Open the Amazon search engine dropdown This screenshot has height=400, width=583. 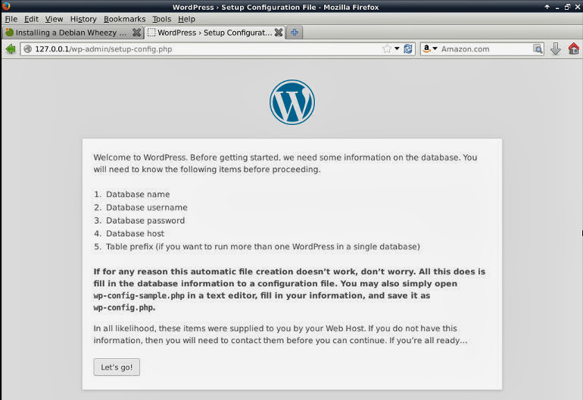430,48
